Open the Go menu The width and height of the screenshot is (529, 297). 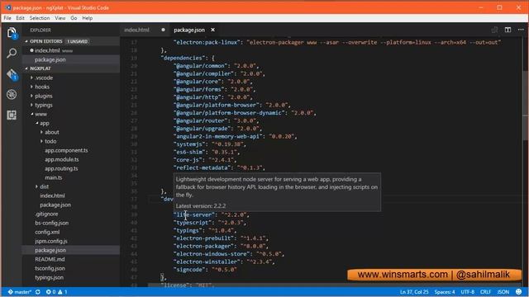(x=74, y=18)
